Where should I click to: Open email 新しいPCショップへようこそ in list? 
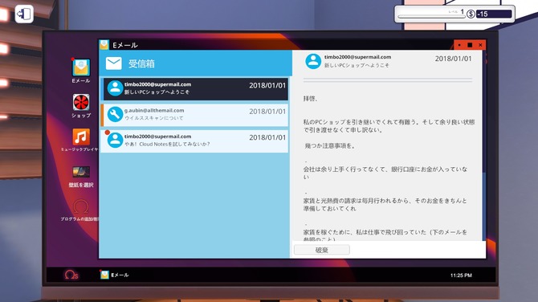point(196,88)
